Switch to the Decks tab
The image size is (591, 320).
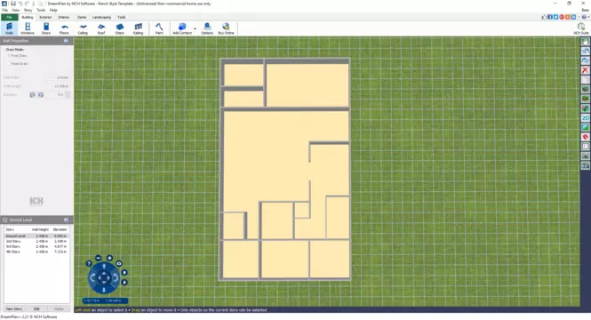(x=82, y=18)
